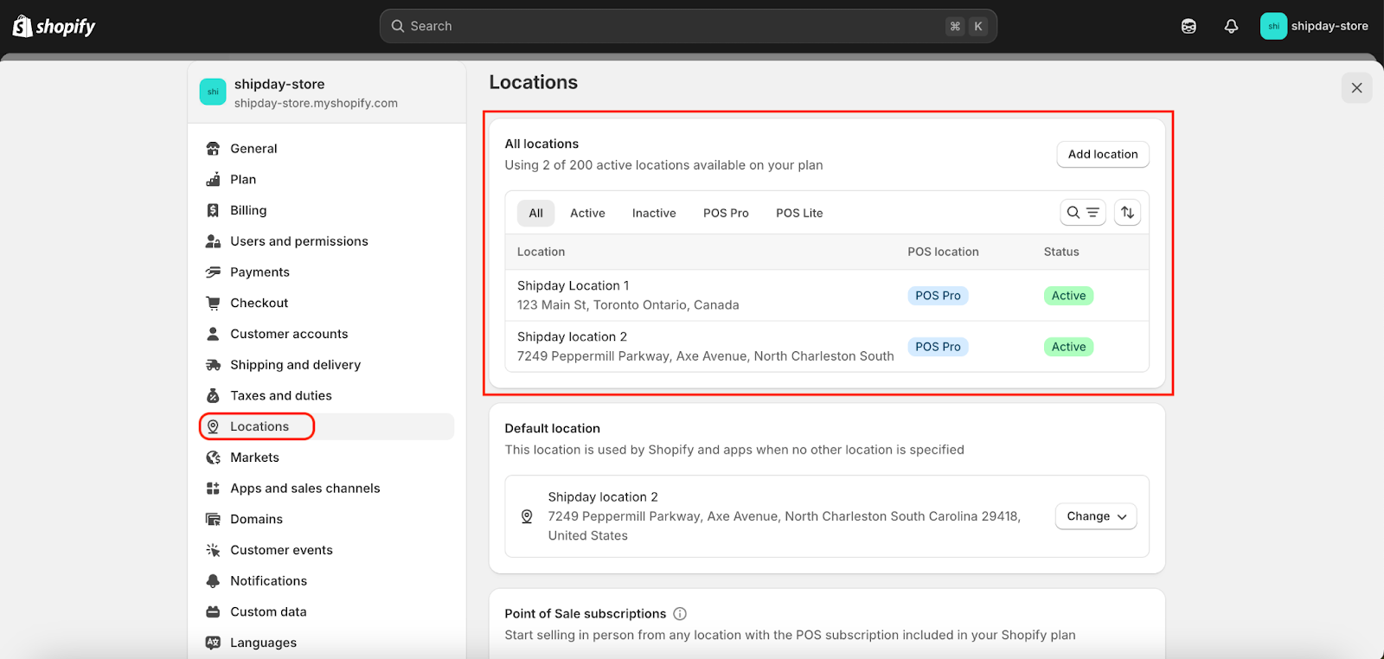Viewport: 1384px width, 659px height.
Task: Open Domains settings
Action: coord(327,519)
